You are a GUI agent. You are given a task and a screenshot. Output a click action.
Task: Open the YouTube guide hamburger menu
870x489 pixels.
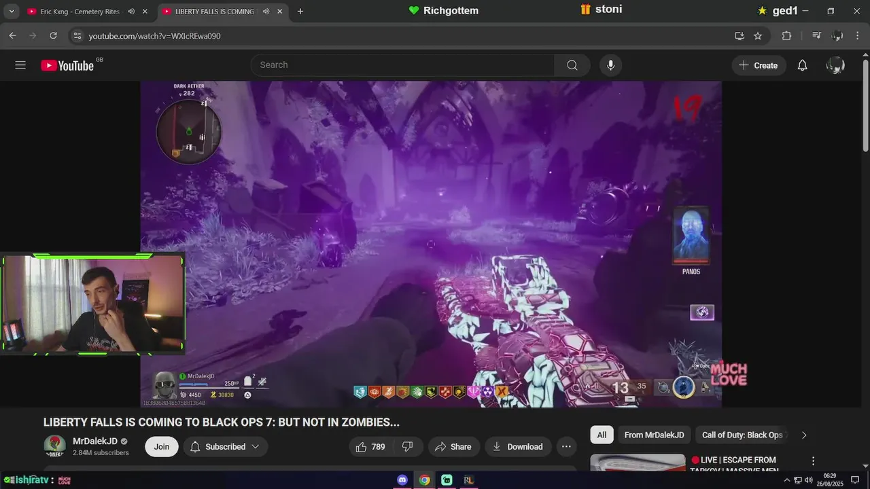pos(20,65)
